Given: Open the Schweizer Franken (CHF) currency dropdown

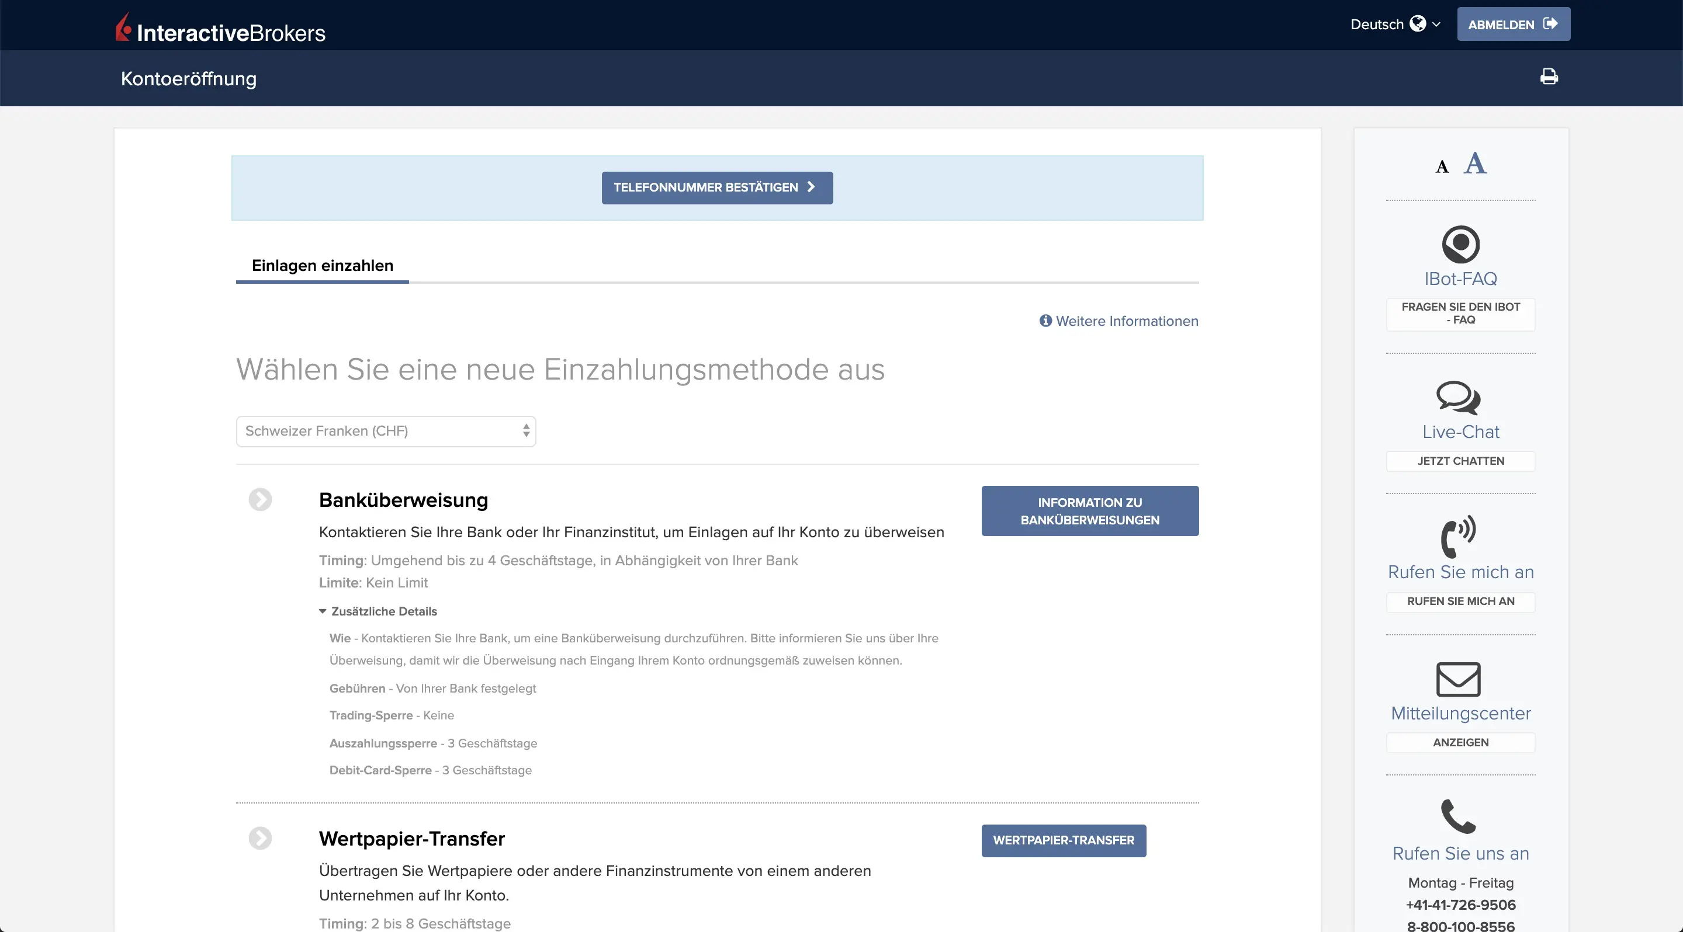Looking at the screenshot, I should (x=386, y=432).
